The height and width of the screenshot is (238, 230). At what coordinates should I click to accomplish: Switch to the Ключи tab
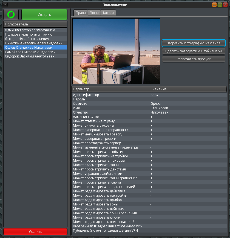click(109, 13)
